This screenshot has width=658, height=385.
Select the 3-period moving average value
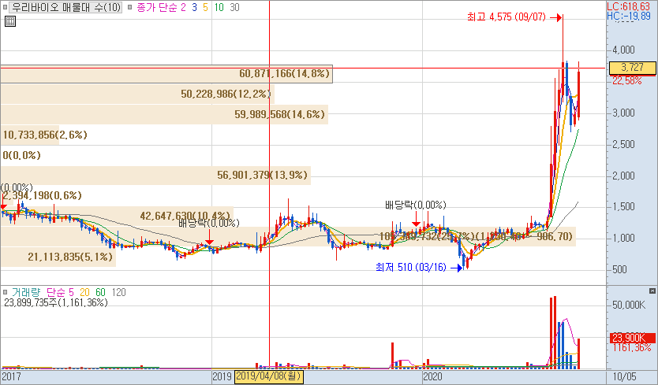click(194, 8)
